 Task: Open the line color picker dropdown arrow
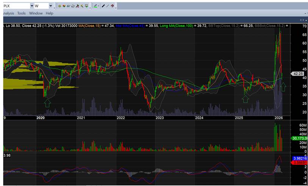pyautogui.click(x=99, y=6)
